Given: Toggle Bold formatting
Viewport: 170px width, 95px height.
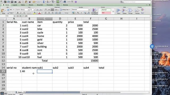Looking at the screenshot, I should tap(18, 13).
